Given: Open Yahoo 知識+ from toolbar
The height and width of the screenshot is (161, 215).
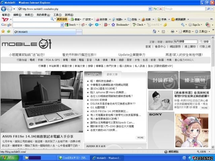Looking at the screenshot, I should tap(118, 19).
